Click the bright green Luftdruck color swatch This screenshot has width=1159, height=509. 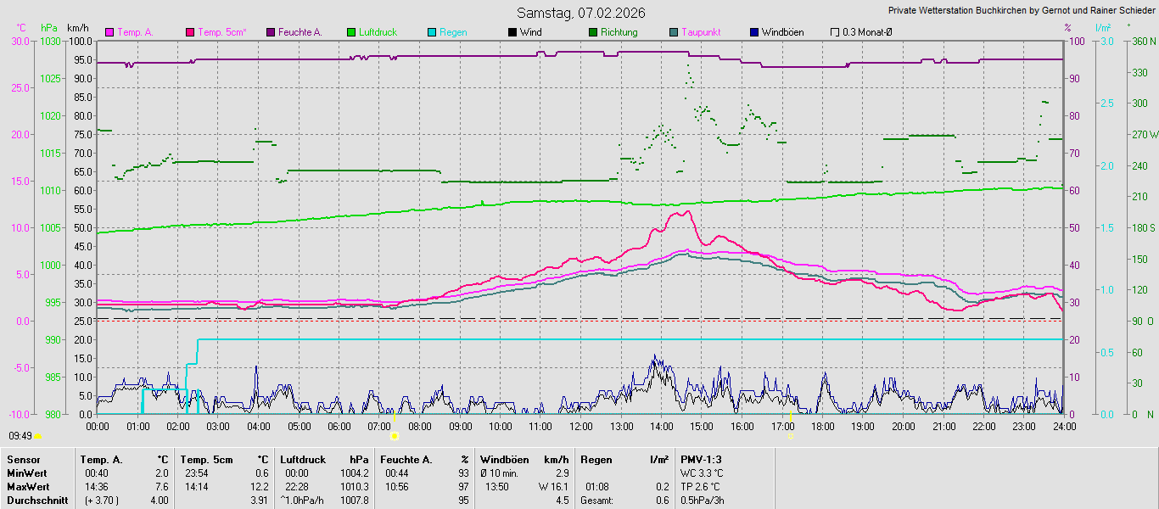pos(351,32)
